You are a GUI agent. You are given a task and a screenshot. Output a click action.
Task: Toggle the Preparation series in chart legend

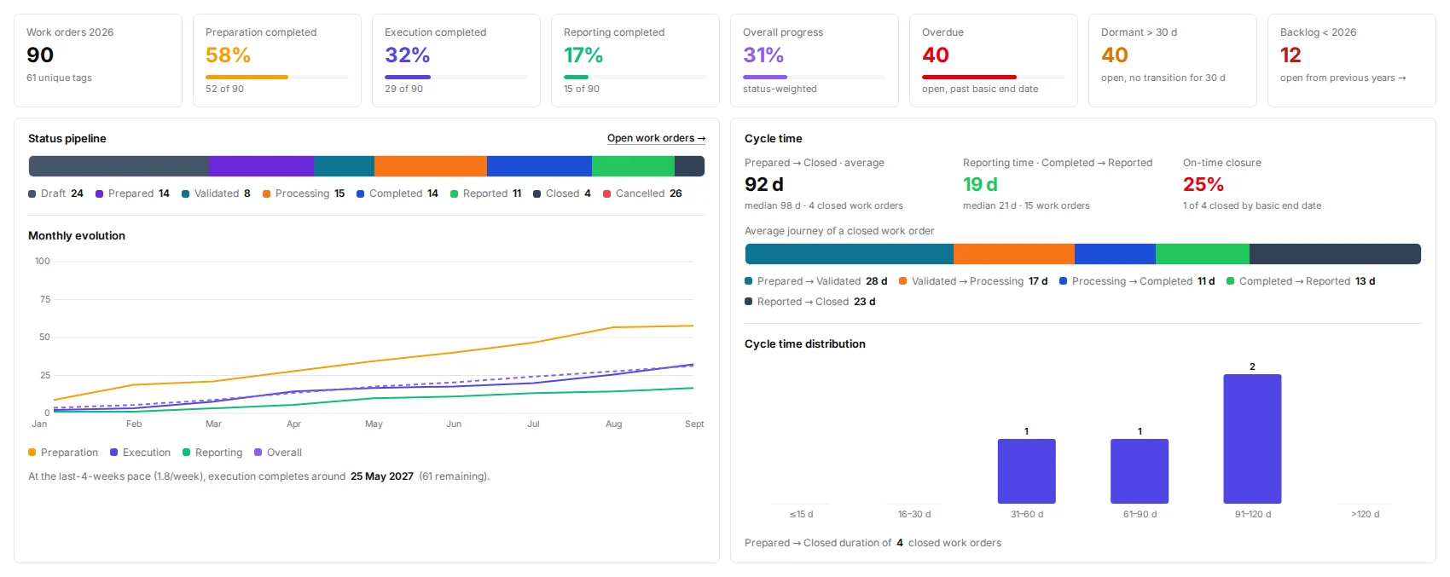point(63,453)
